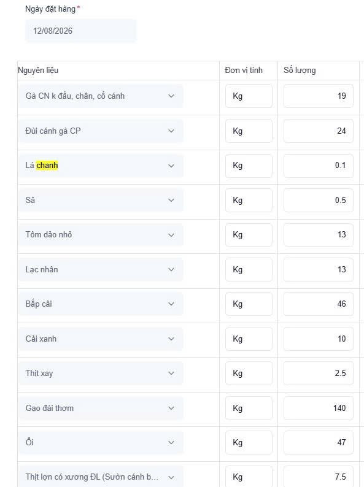Open the Lạc nhân ingredient dropdown

(101, 269)
